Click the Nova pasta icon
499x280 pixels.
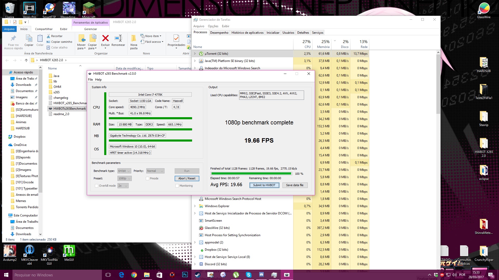click(x=134, y=38)
